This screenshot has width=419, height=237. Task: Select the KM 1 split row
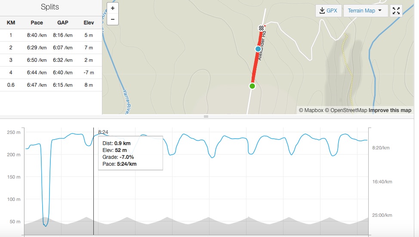point(51,35)
